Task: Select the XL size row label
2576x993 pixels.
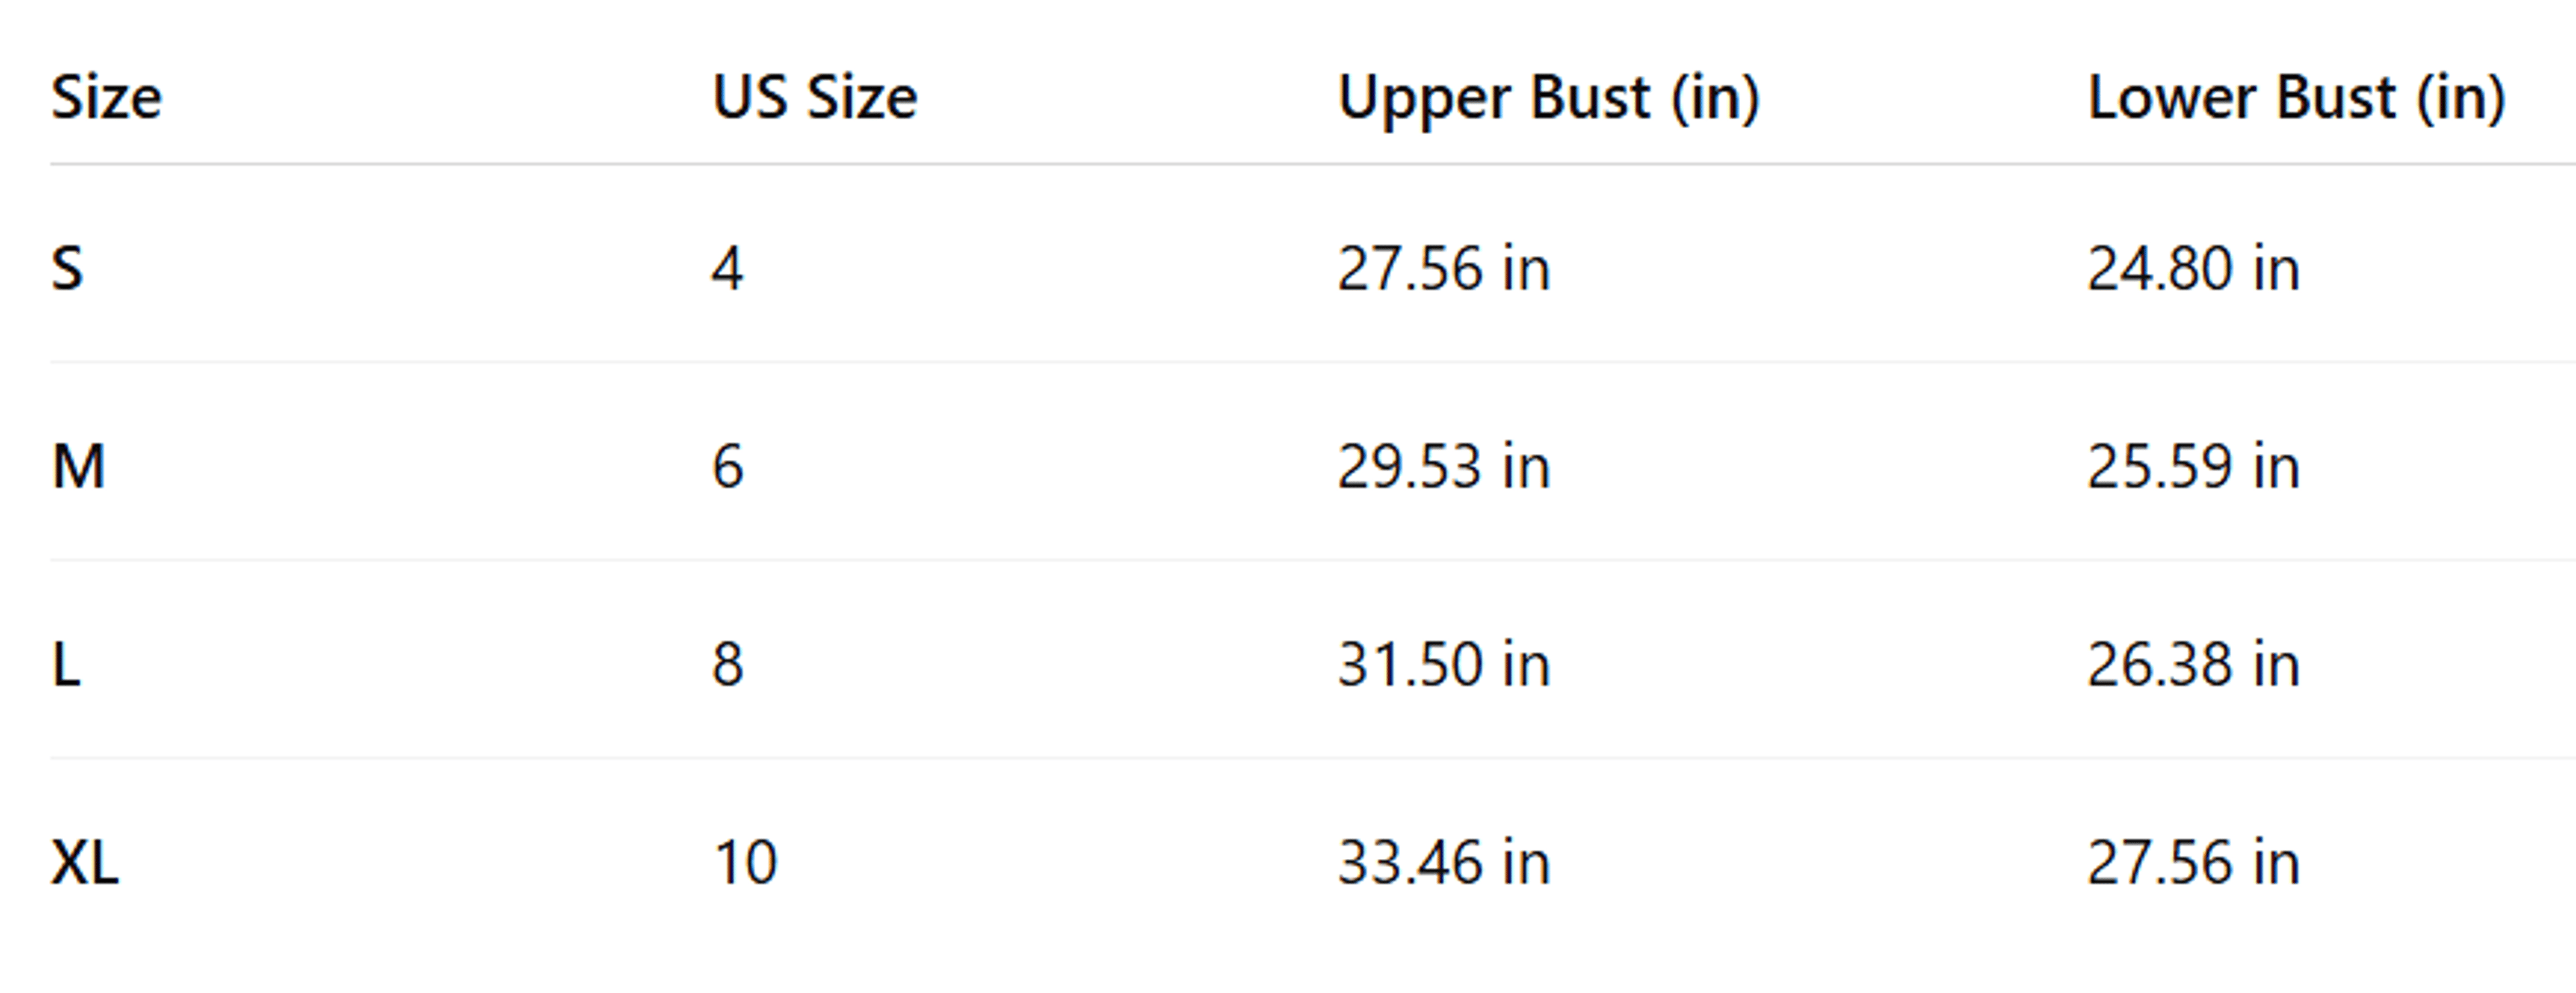Action: [85, 862]
